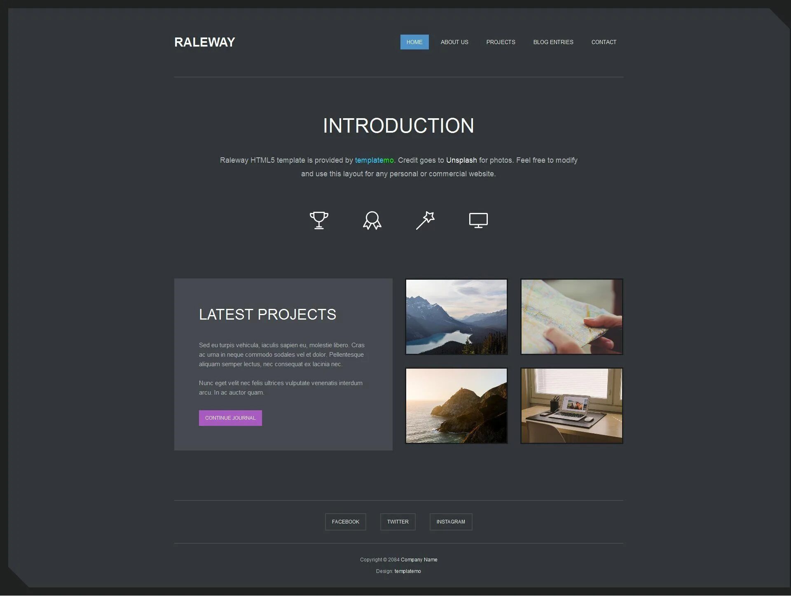Screen dimensions: 791x596
Task: Click the FACEBOOK social button
Action: pyautogui.click(x=346, y=521)
